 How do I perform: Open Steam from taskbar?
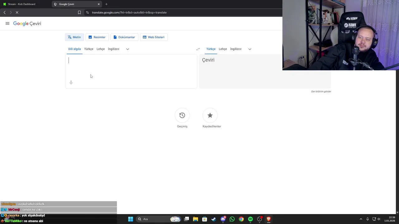pyautogui.click(x=214, y=219)
